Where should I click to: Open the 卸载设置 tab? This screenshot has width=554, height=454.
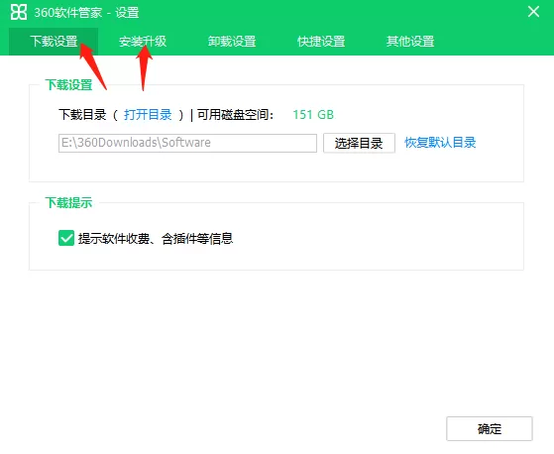pos(232,42)
